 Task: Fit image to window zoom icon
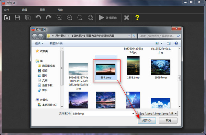(x=90, y=17)
